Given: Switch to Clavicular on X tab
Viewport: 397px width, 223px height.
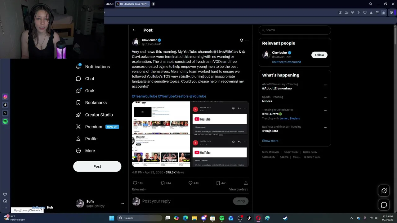Looking at the screenshot, I should (132, 4).
